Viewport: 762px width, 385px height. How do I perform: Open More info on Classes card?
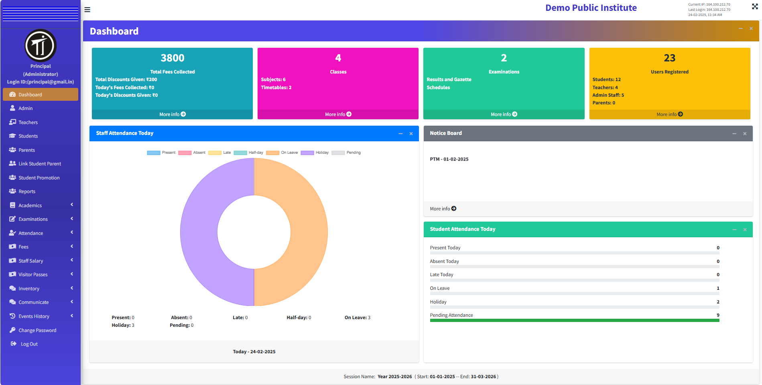(338, 114)
